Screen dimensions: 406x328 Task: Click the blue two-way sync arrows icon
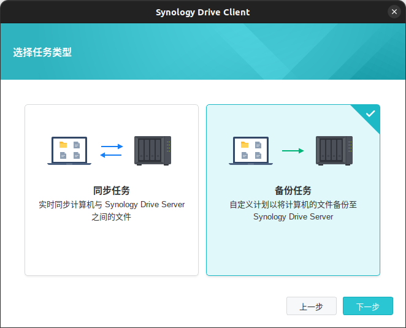[x=112, y=151]
